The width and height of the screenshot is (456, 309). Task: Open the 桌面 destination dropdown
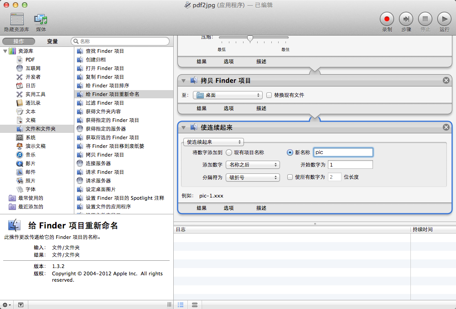pos(228,95)
